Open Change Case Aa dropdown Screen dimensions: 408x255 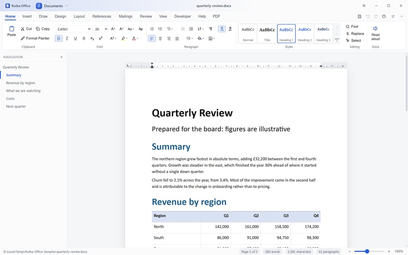pos(131,29)
